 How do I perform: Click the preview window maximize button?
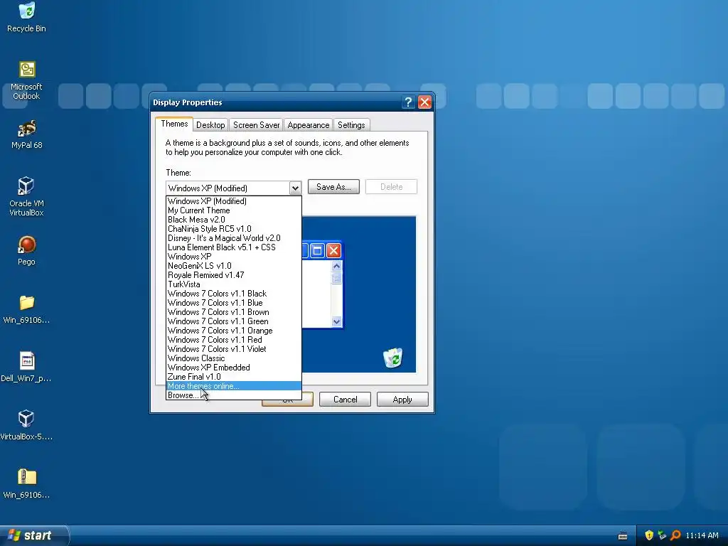(318, 251)
